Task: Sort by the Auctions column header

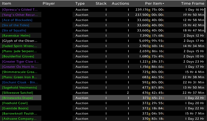Action: (x=120, y=4)
